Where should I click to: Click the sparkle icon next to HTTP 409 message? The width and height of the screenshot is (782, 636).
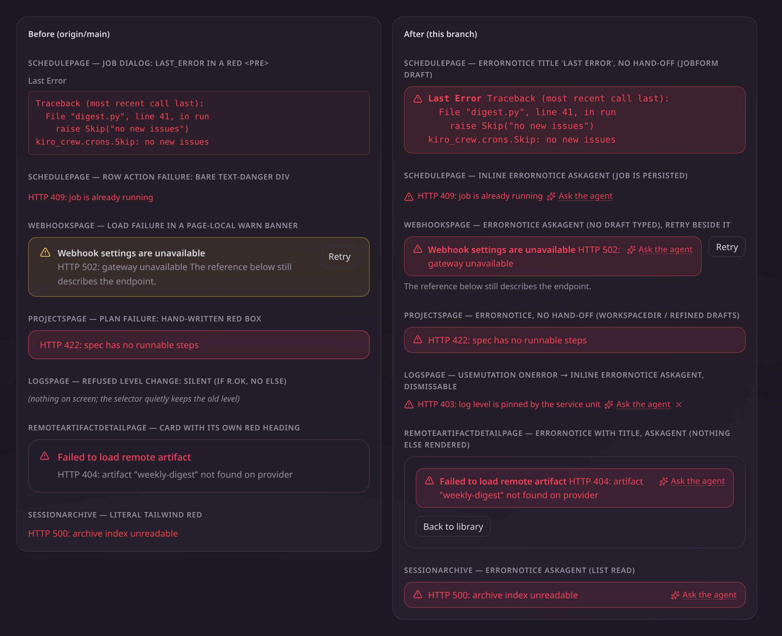551,196
